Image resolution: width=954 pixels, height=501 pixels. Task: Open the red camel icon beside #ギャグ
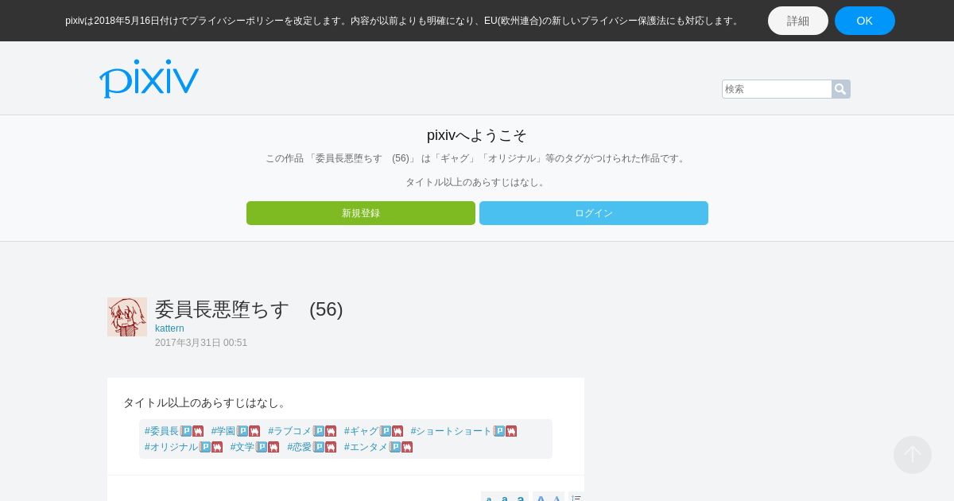coord(397,431)
